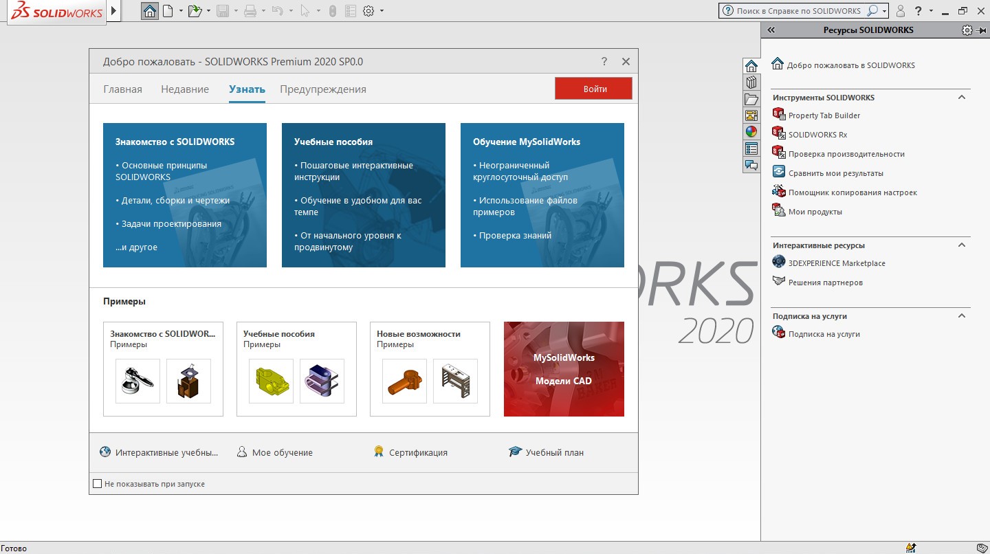Switch to the 'Недавние' tab
990x554 pixels.
point(185,89)
